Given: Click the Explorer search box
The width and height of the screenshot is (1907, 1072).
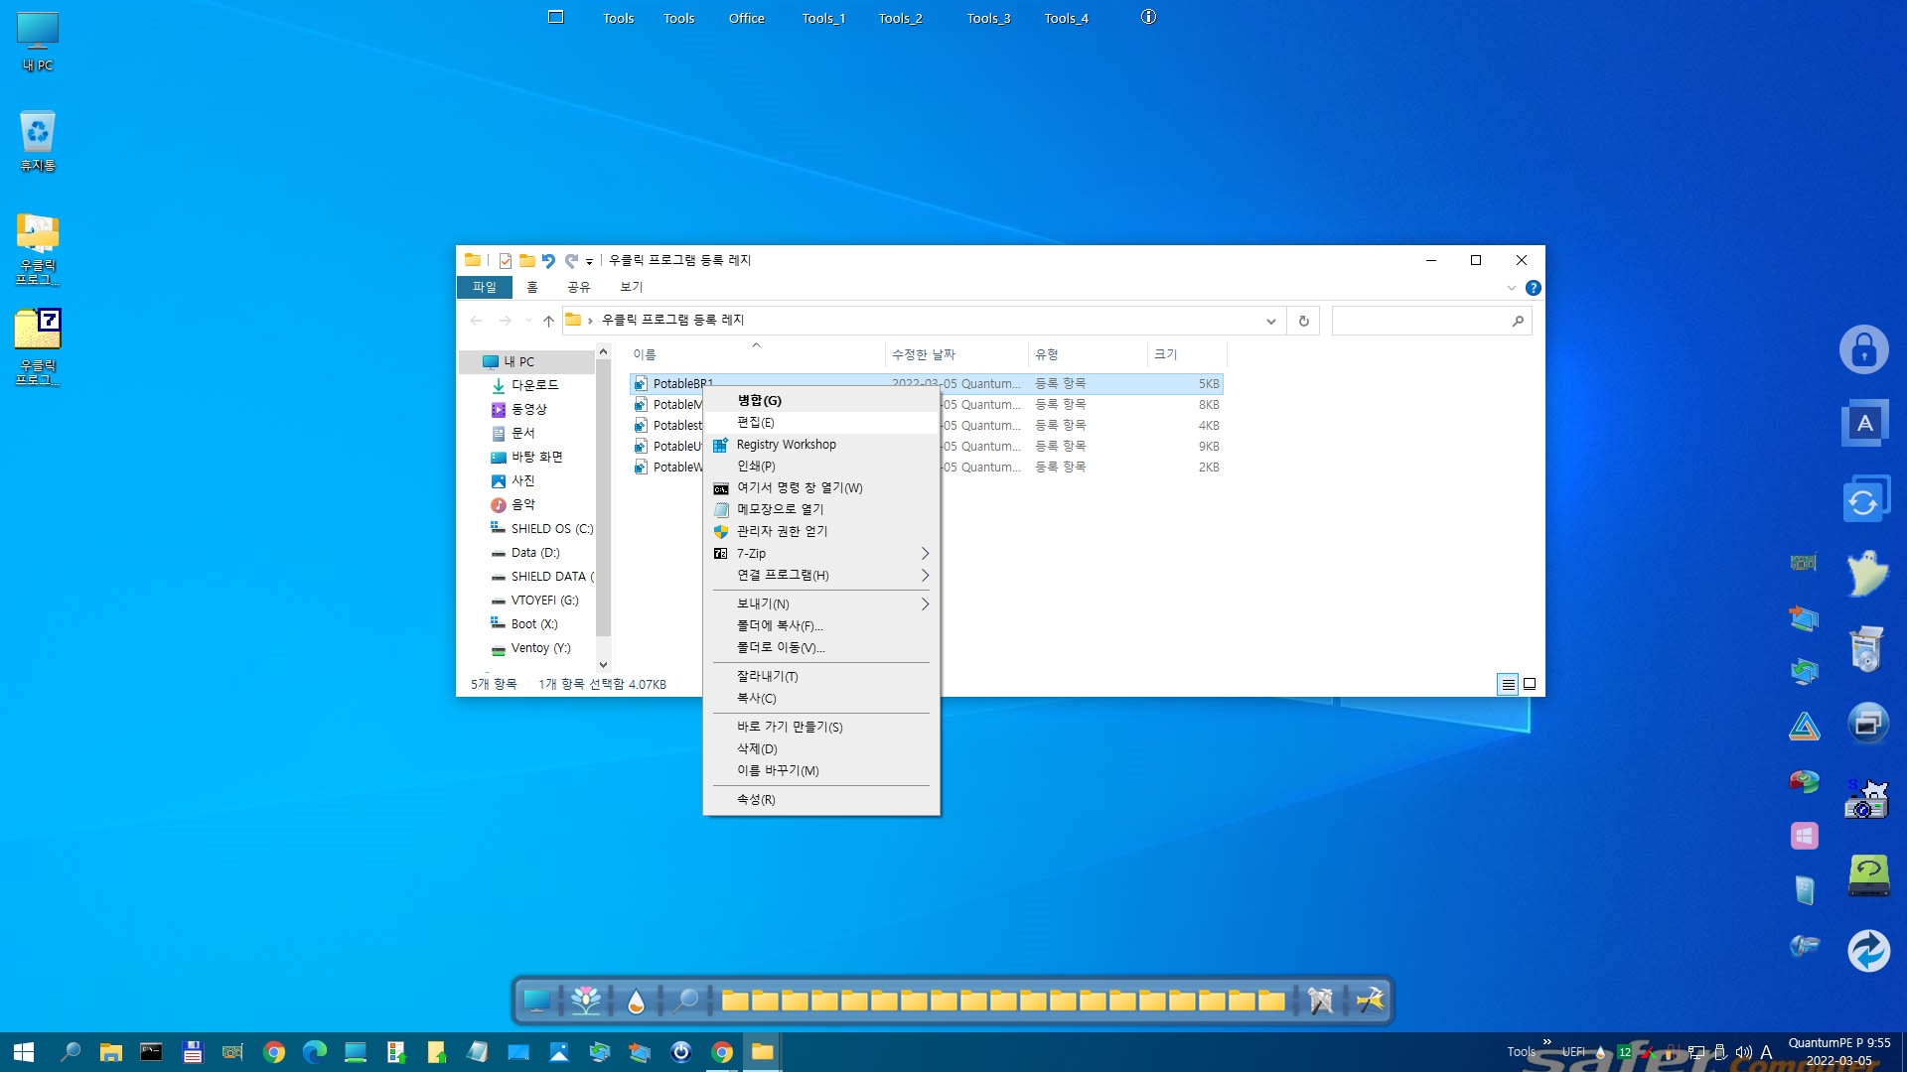Looking at the screenshot, I should (1430, 321).
